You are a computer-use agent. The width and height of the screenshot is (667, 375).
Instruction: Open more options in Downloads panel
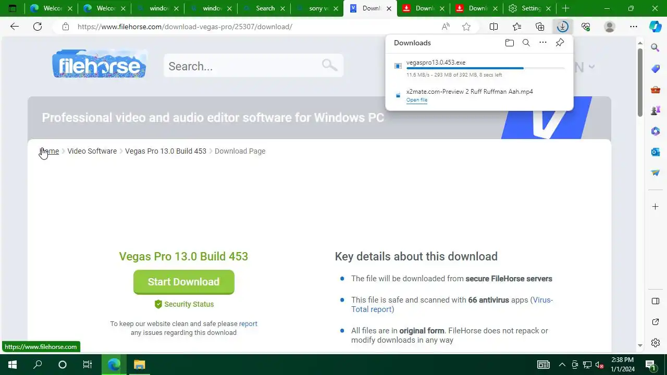pyautogui.click(x=543, y=43)
